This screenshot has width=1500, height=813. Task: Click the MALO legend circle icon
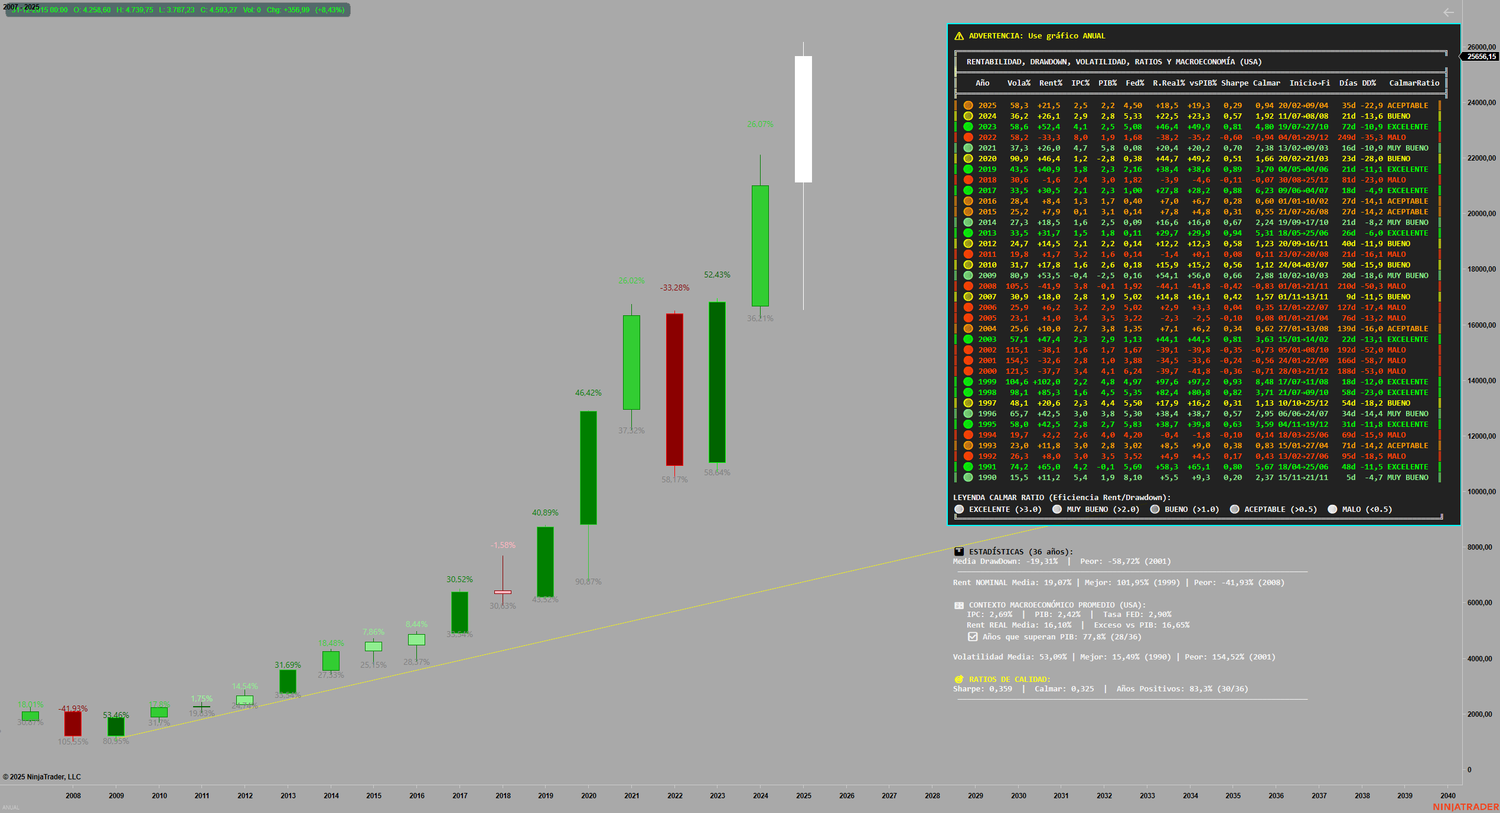1332,510
